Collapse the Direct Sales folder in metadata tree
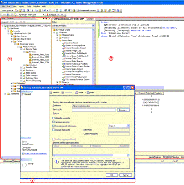 click(x=57, y=40)
